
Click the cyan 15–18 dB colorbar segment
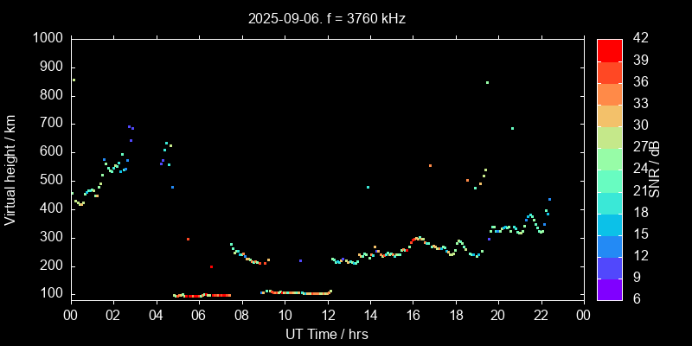pyautogui.click(x=608, y=224)
